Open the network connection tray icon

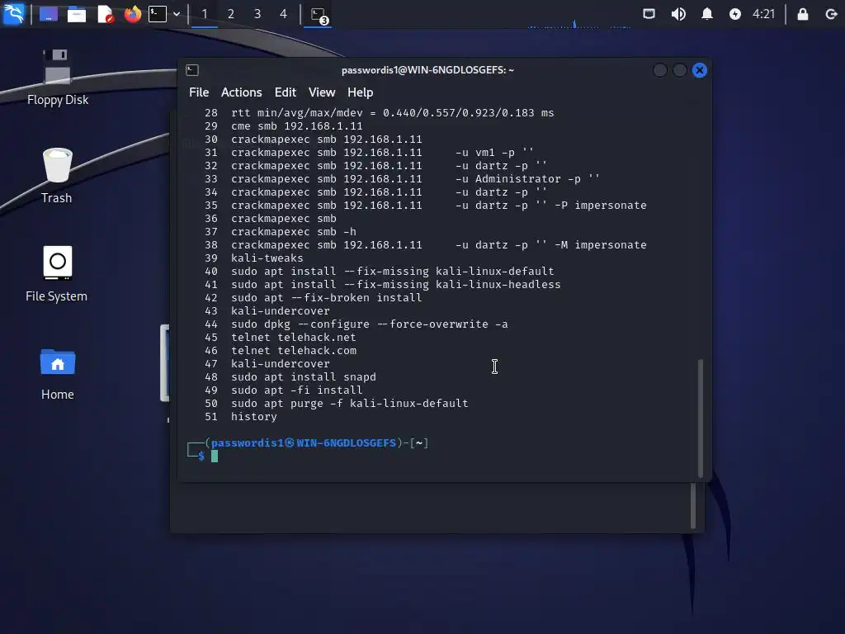coord(649,14)
